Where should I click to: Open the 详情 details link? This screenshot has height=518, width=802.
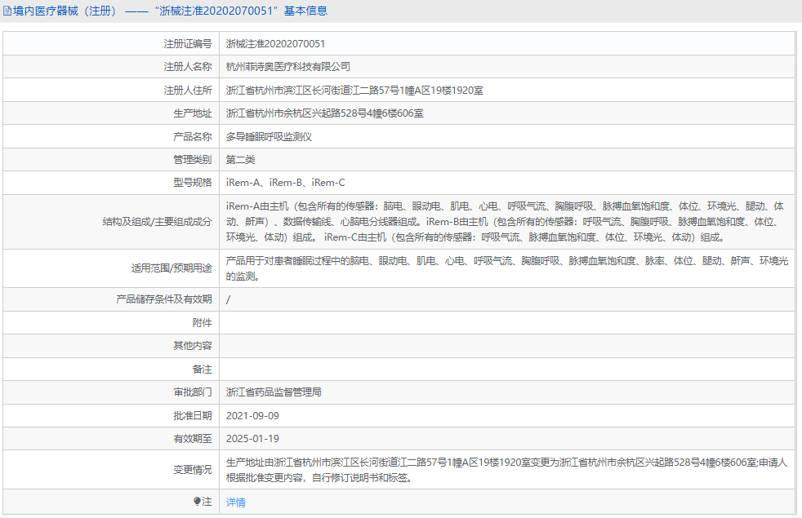click(234, 503)
